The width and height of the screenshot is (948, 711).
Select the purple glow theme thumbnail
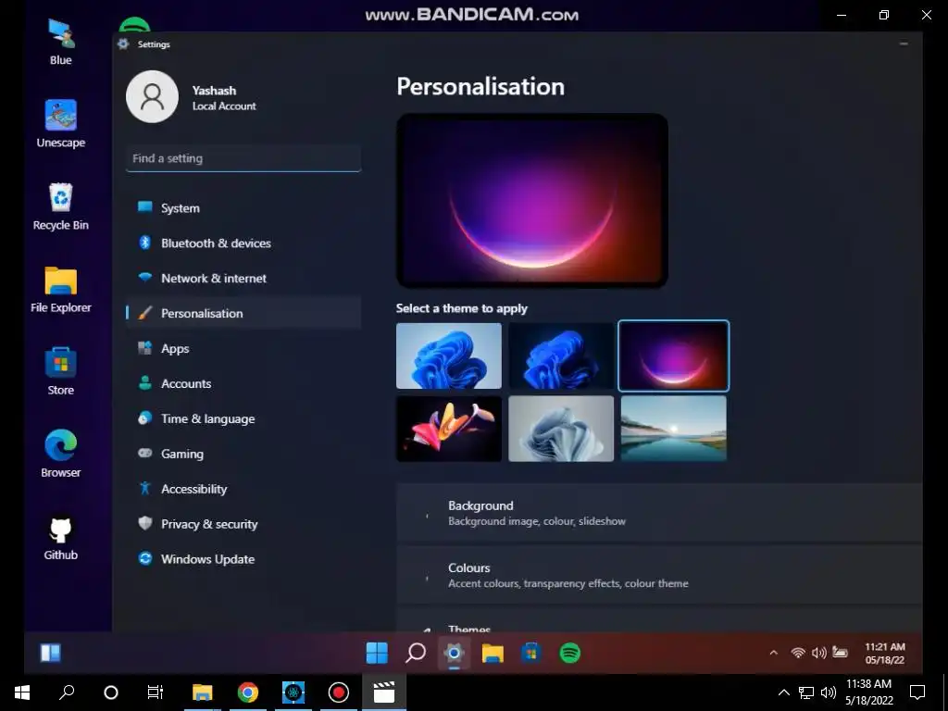(x=674, y=355)
